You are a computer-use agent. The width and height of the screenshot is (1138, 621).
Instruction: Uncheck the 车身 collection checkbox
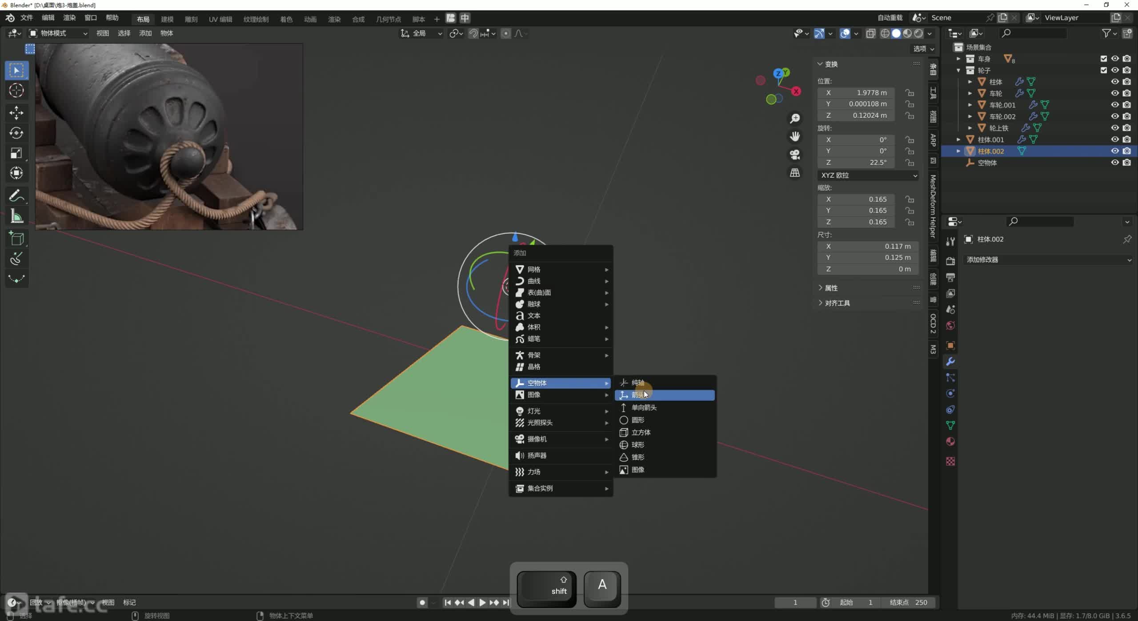pyautogui.click(x=1104, y=59)
